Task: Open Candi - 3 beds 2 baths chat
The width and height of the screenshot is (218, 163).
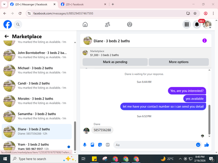Action: click(x=37, y=86)
